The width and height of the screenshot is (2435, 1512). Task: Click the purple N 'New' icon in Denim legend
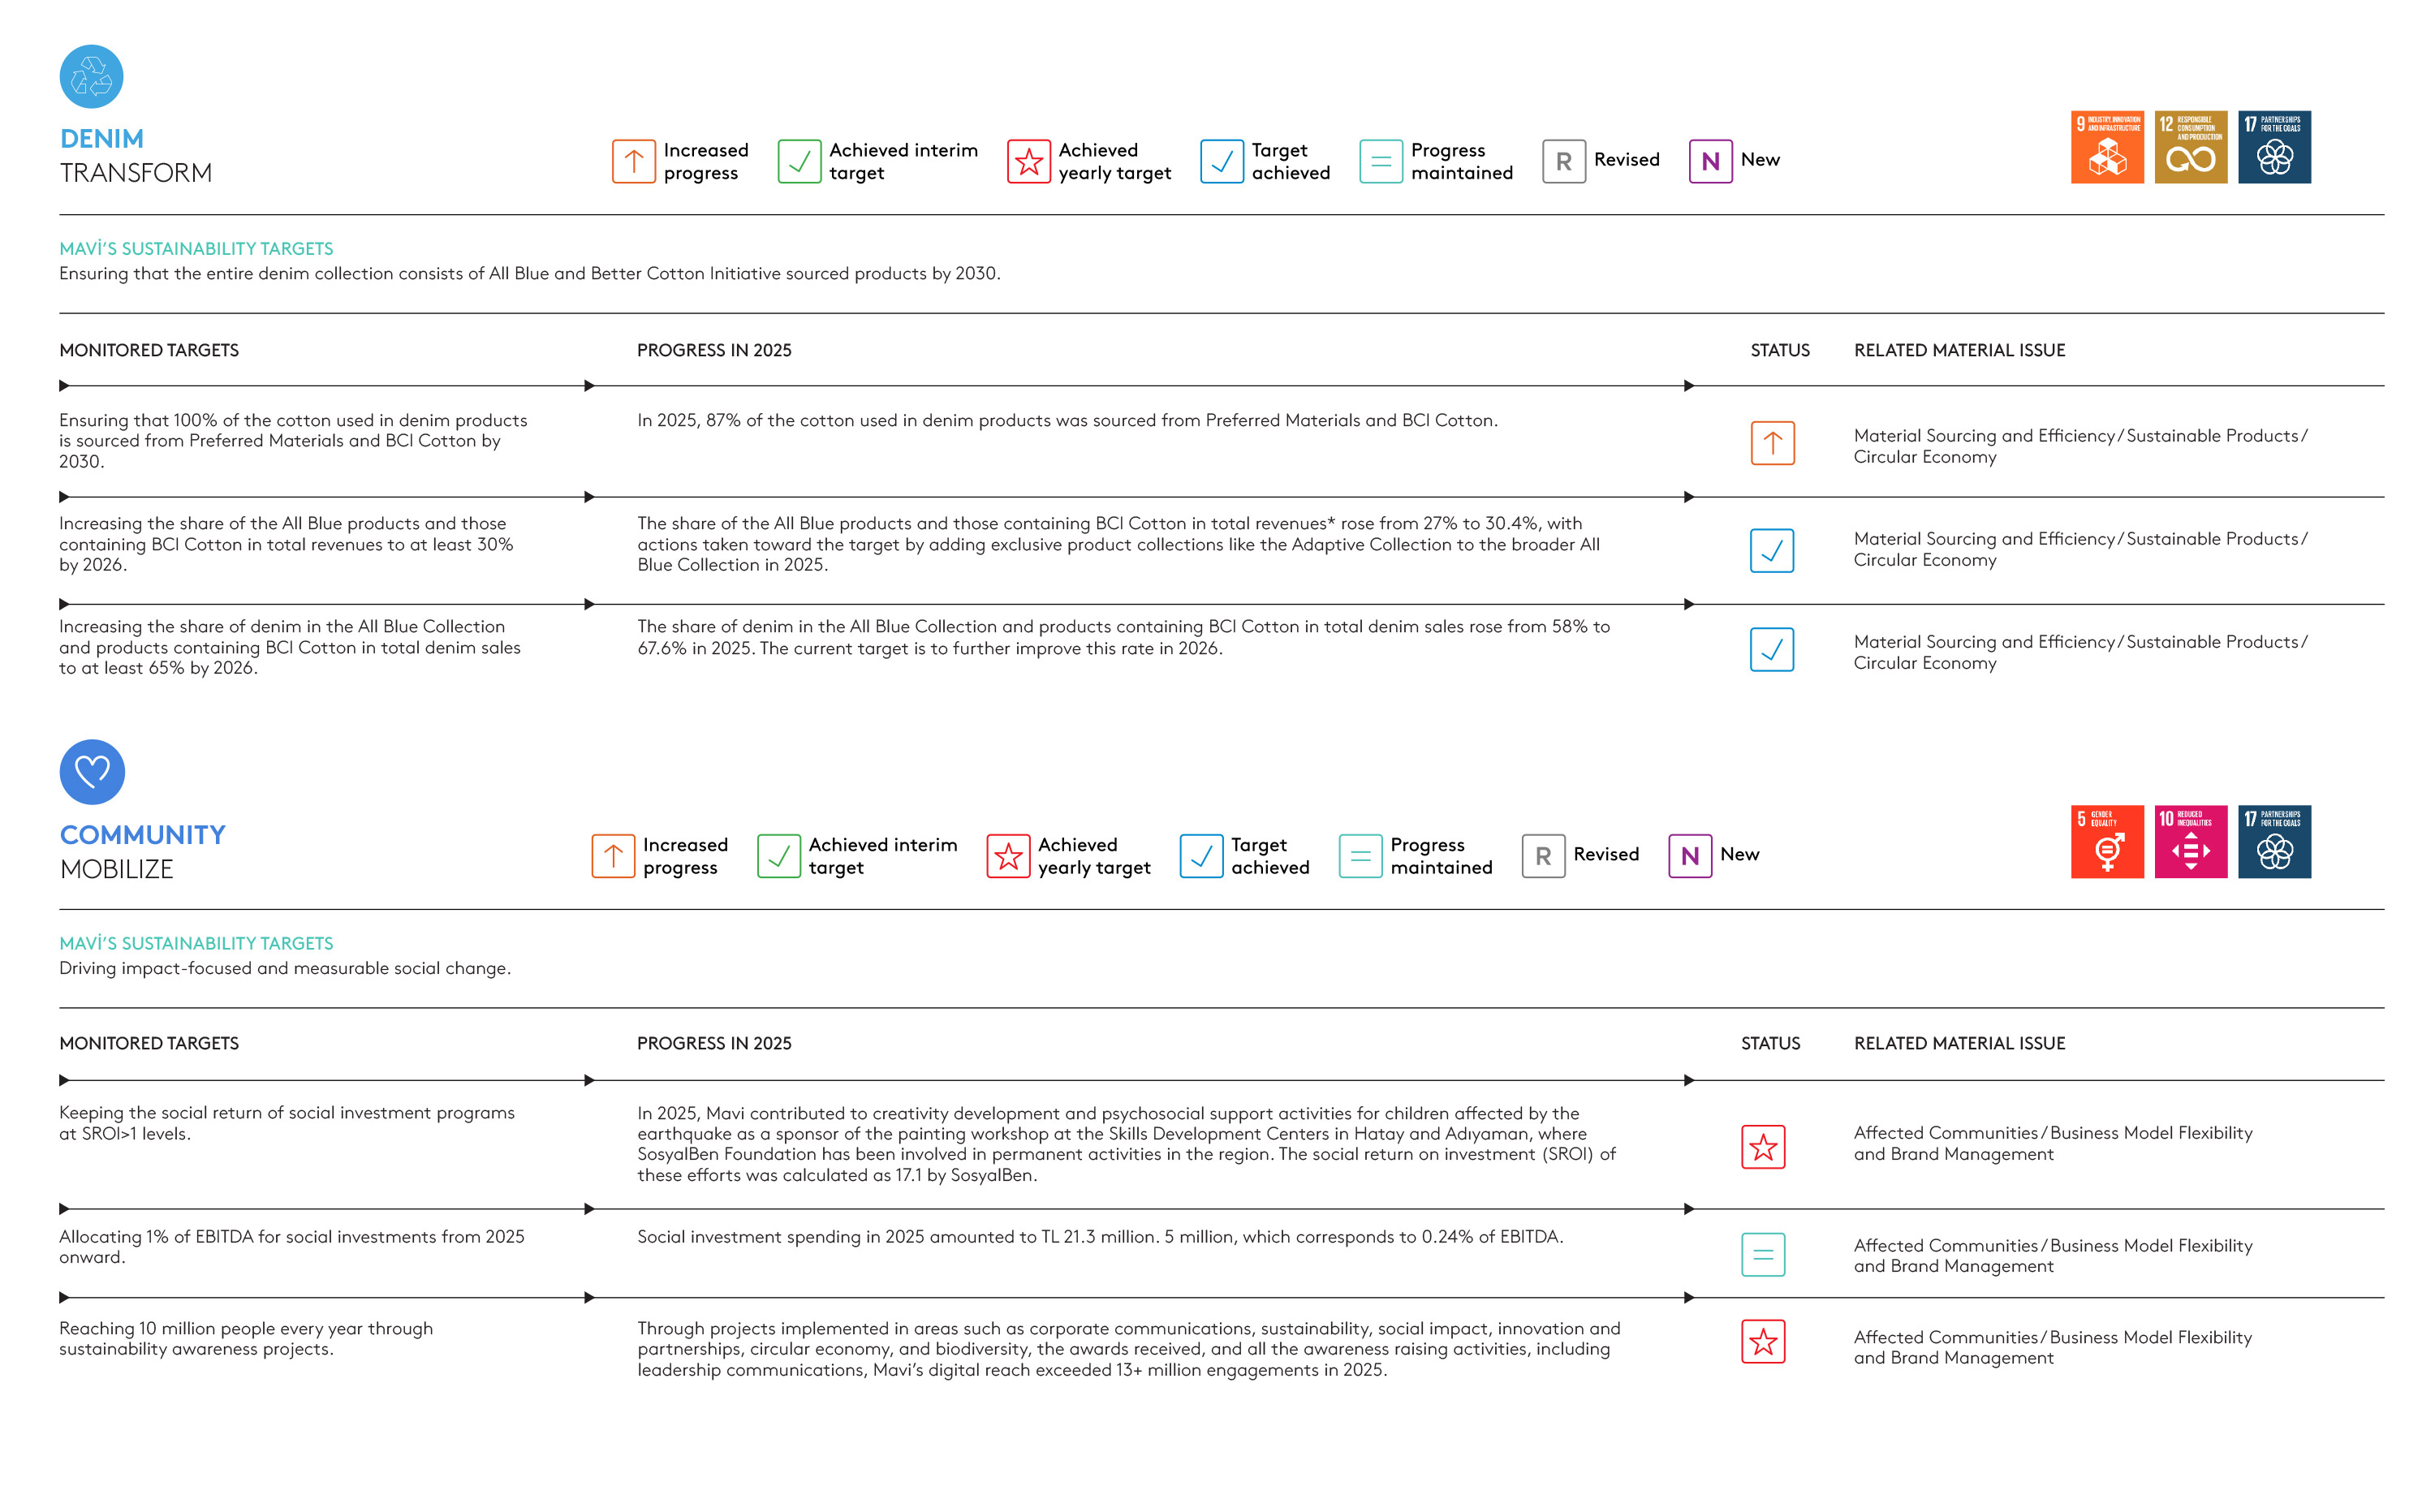pyautogui.click(x=1710, y=161)
